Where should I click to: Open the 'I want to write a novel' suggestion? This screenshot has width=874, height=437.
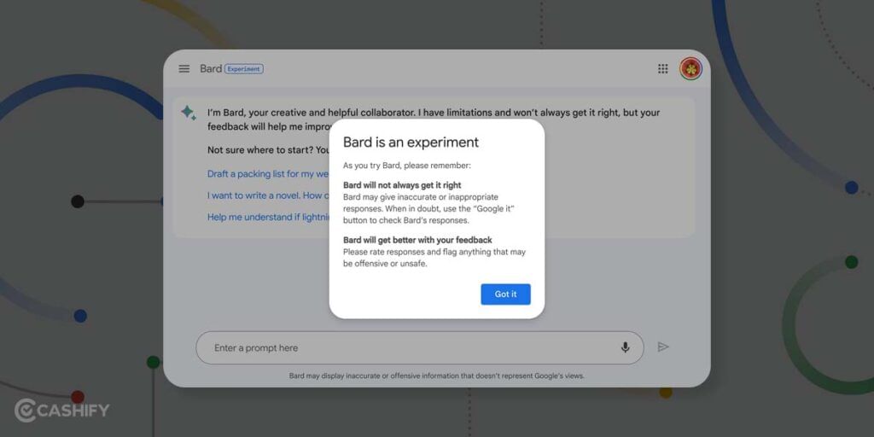click(x=268, y=195)
